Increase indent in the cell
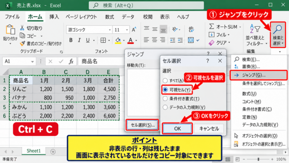 pyautogui.click(x=180, y=40)
